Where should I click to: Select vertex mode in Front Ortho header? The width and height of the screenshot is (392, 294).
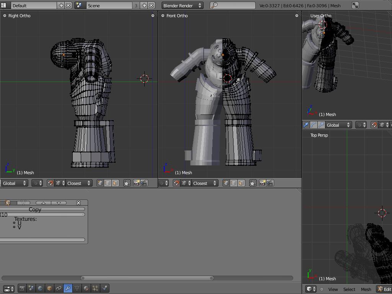(x=226, y=183)
